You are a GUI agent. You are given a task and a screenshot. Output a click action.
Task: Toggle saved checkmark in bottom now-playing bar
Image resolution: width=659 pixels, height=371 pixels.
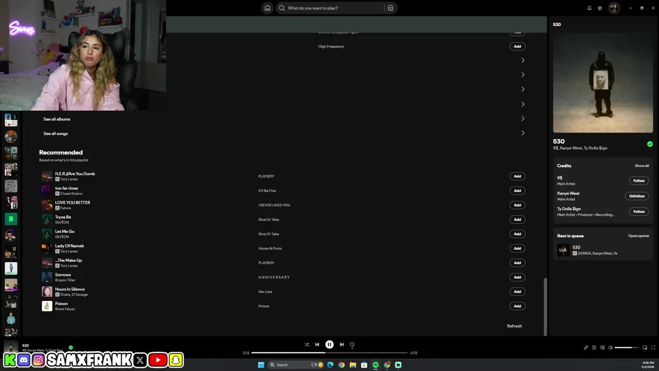click(71, 348)
